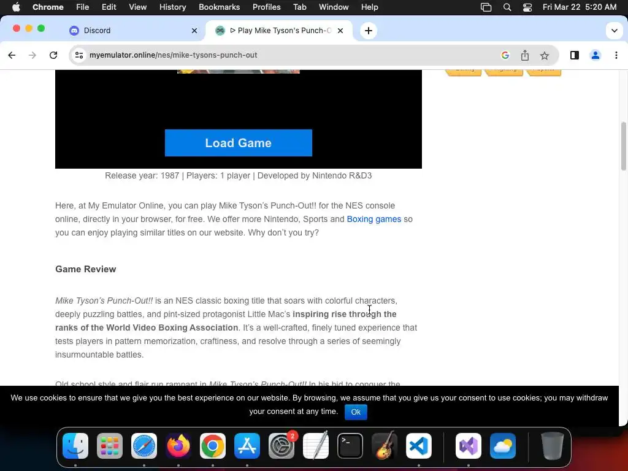This screenshot has height=471, width=628.
Task: Go back to the previous page
Action: (x=12, y=55)
